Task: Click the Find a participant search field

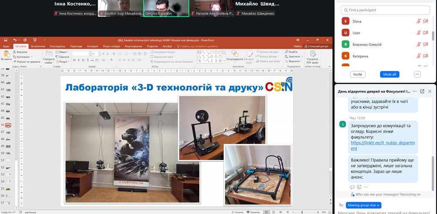Action: (385, 10)
